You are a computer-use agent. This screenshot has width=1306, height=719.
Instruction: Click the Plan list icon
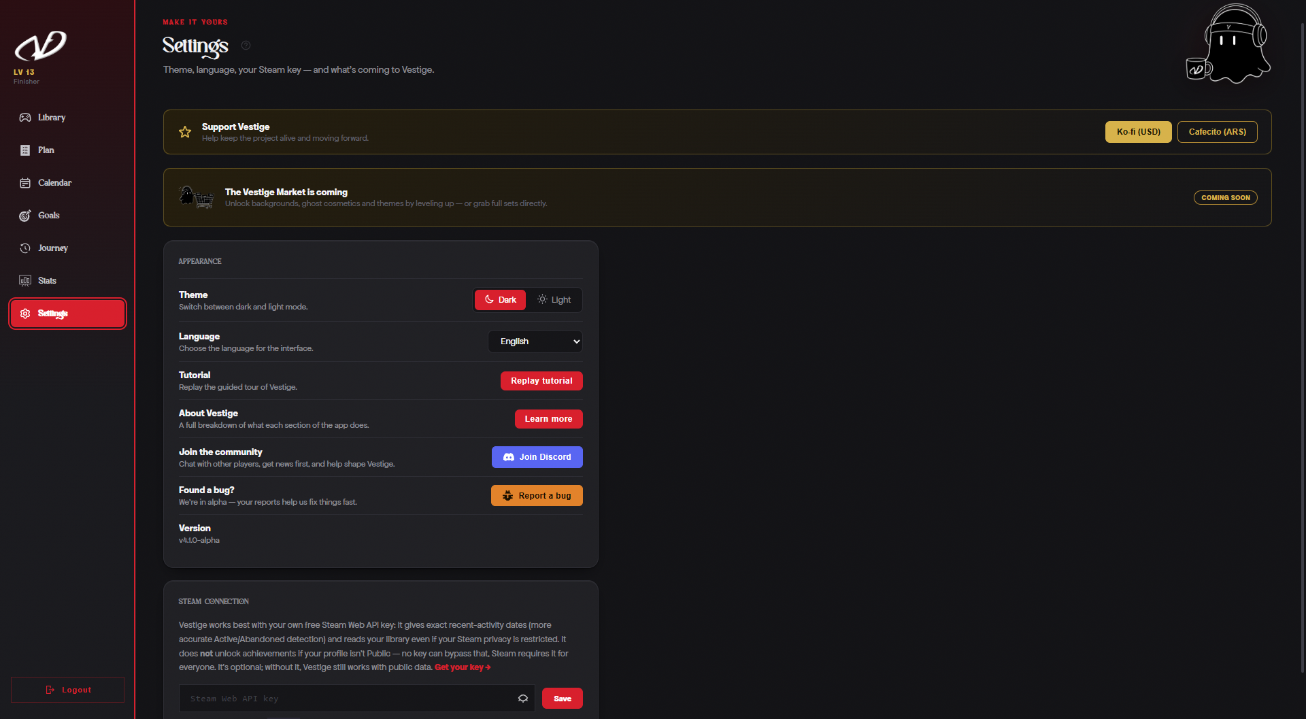coord(25,150)
